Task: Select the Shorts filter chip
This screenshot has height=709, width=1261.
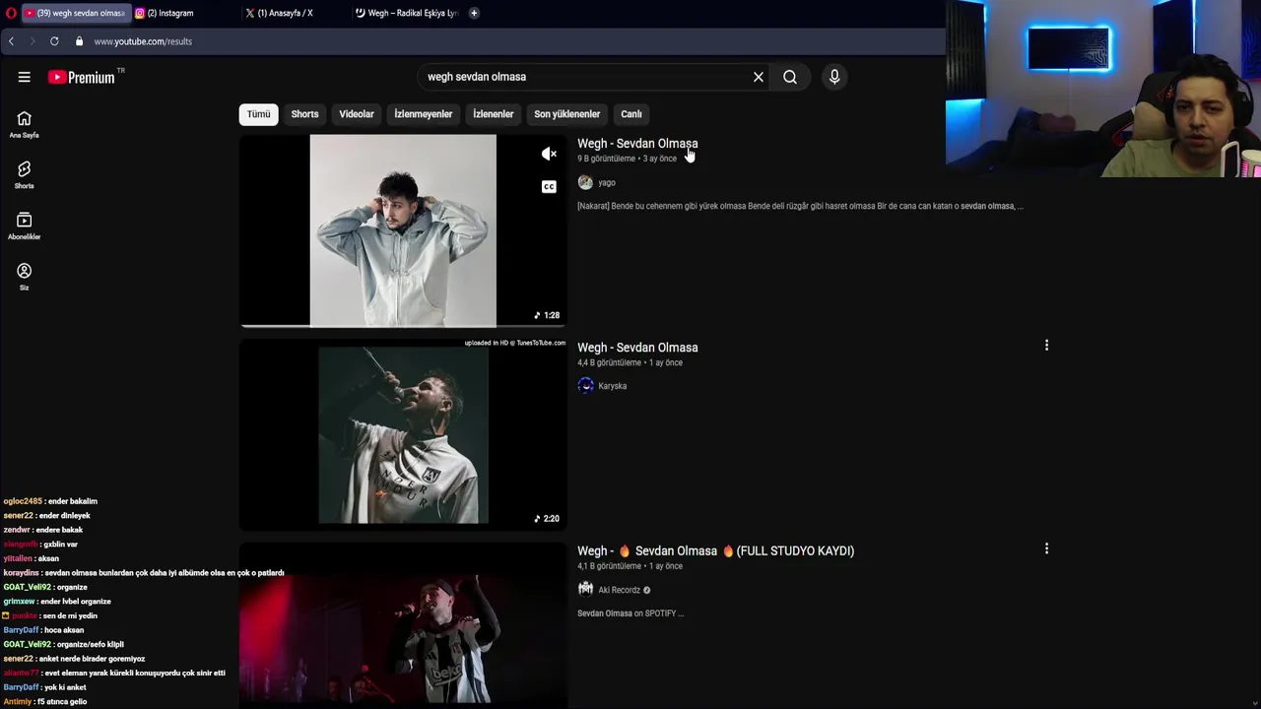Action: pos(304,114)
